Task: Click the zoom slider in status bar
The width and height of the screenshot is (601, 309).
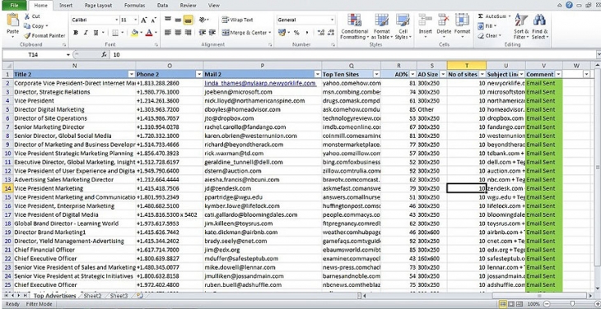Action: [572, 304]
